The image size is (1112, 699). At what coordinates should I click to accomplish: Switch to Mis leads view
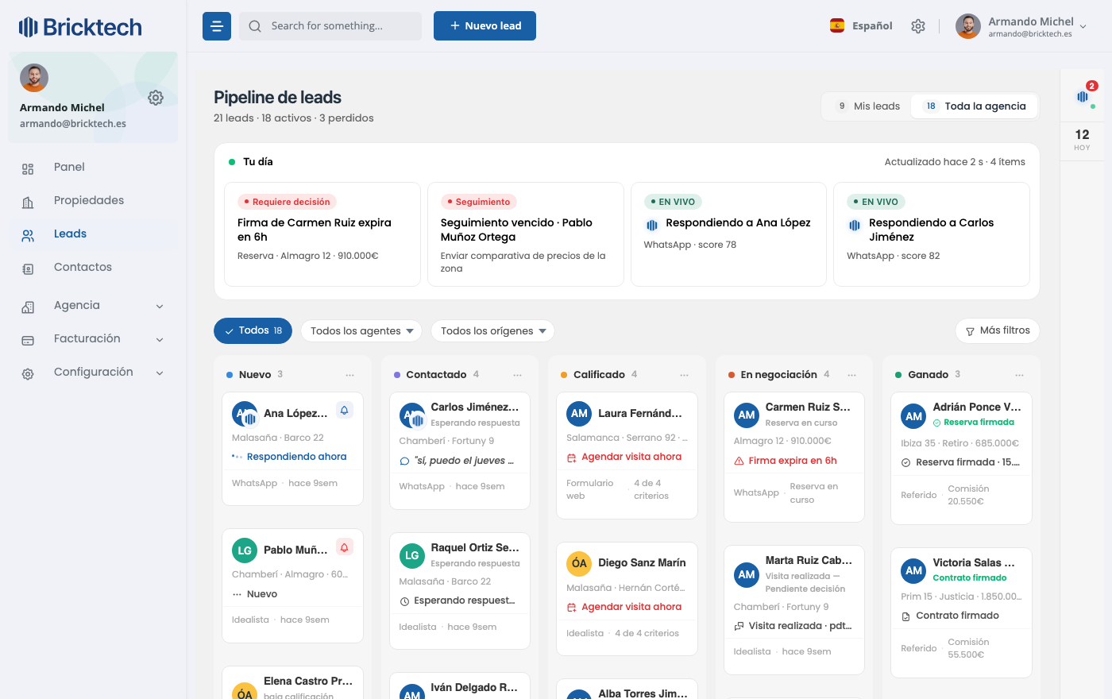(867, 106)
